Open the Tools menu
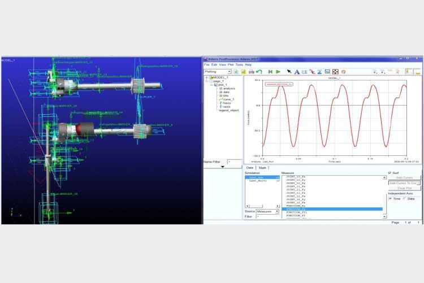Viewport: 424px width, 283px height. coord(239,65)
